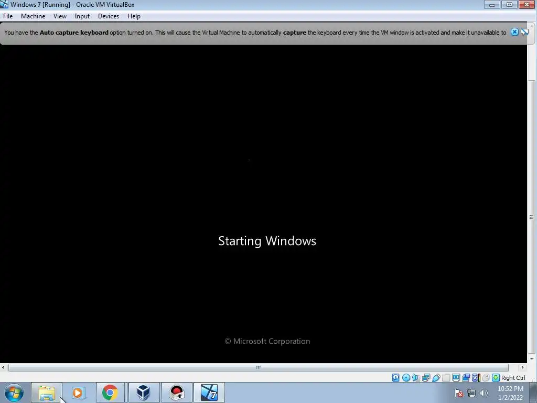Open the Action Center flag icon
Image resolution: width=537 pixels, height=403 pixels.
459,393
